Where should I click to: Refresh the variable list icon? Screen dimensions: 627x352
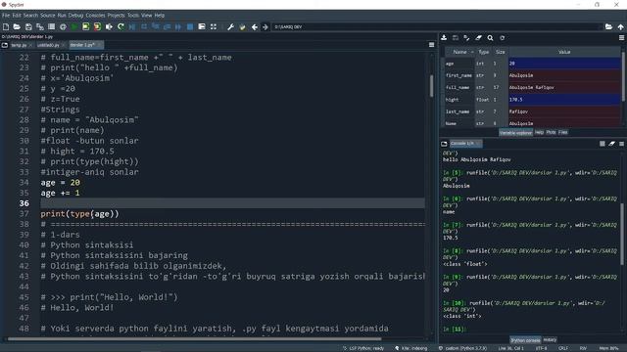click(502, 38)
